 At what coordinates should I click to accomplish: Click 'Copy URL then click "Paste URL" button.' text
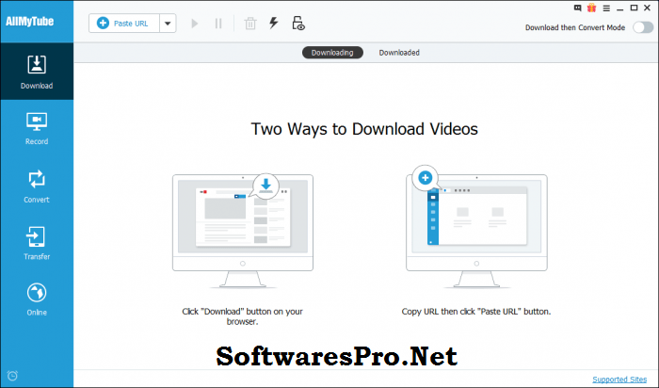coord(476,312)
